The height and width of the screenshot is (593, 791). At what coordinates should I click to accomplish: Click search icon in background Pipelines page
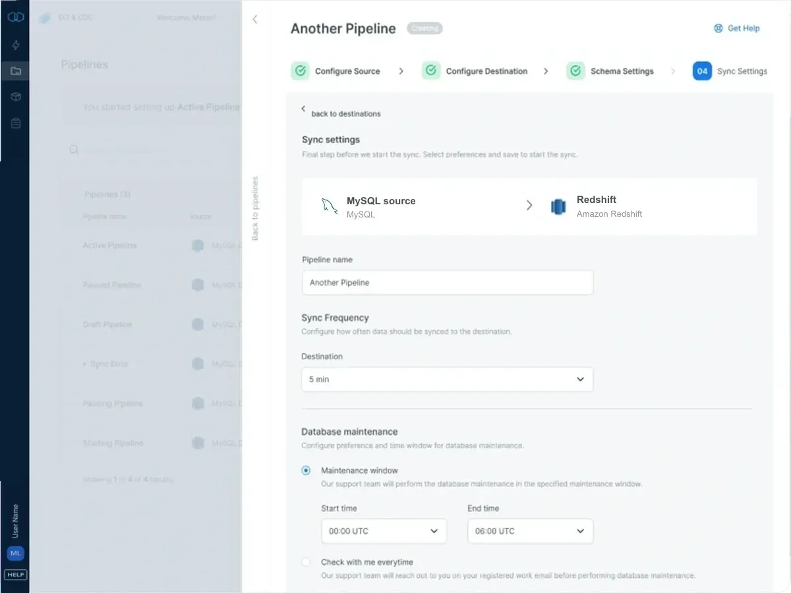click(x=74, y=150)
